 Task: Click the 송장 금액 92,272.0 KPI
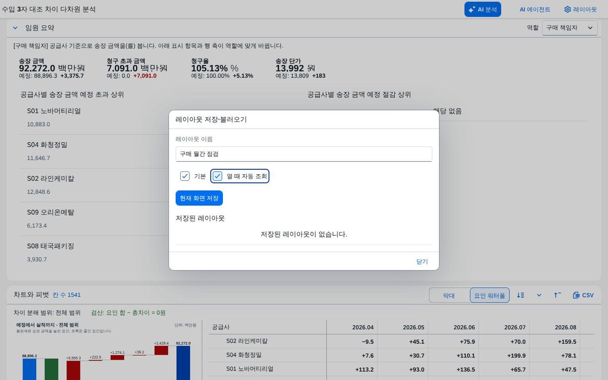pos(52,68)
